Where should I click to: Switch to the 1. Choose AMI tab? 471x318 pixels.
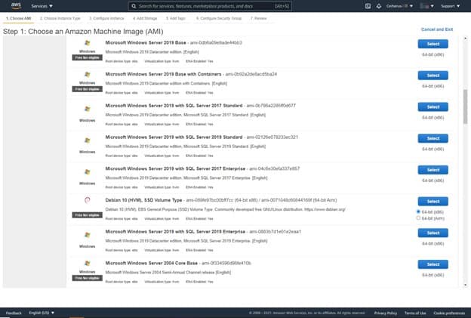tap(19, 18)
